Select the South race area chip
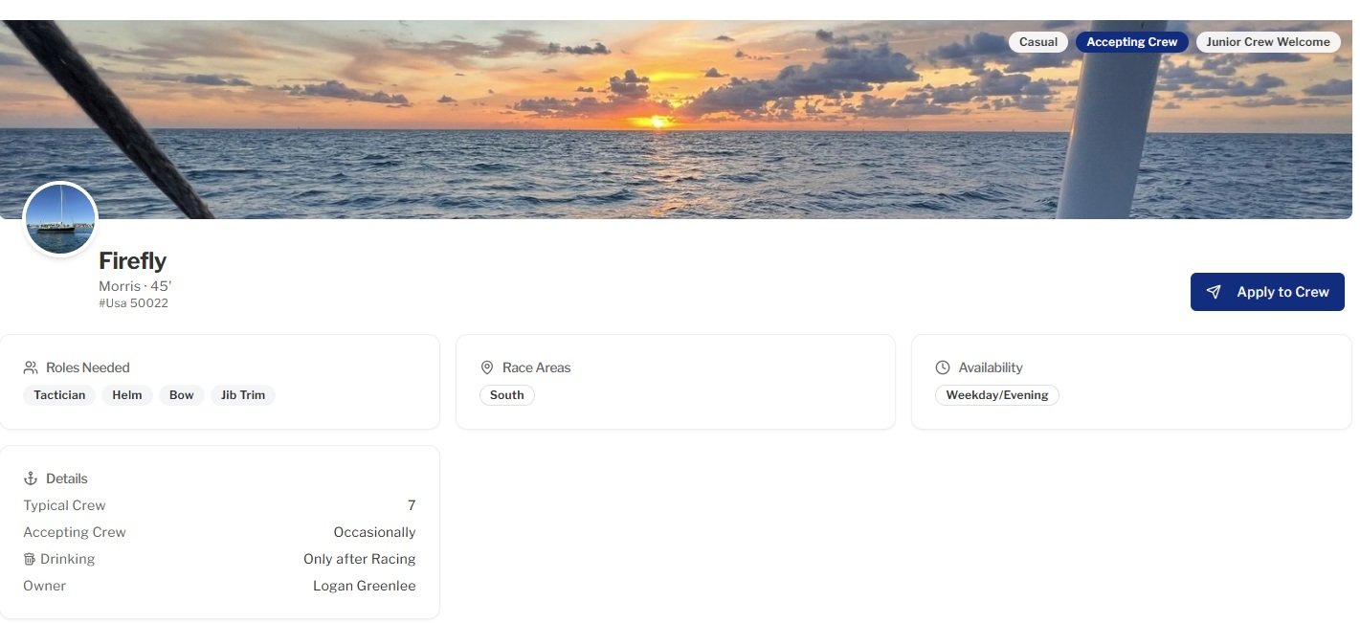Image resolution: width=1360 pixels, height=623 pixels. tap(507, 395)
